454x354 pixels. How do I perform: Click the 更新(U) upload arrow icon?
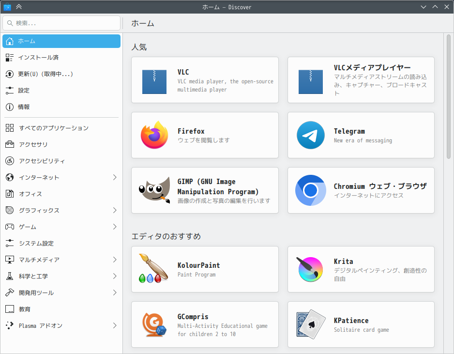(x=10, y=74)
